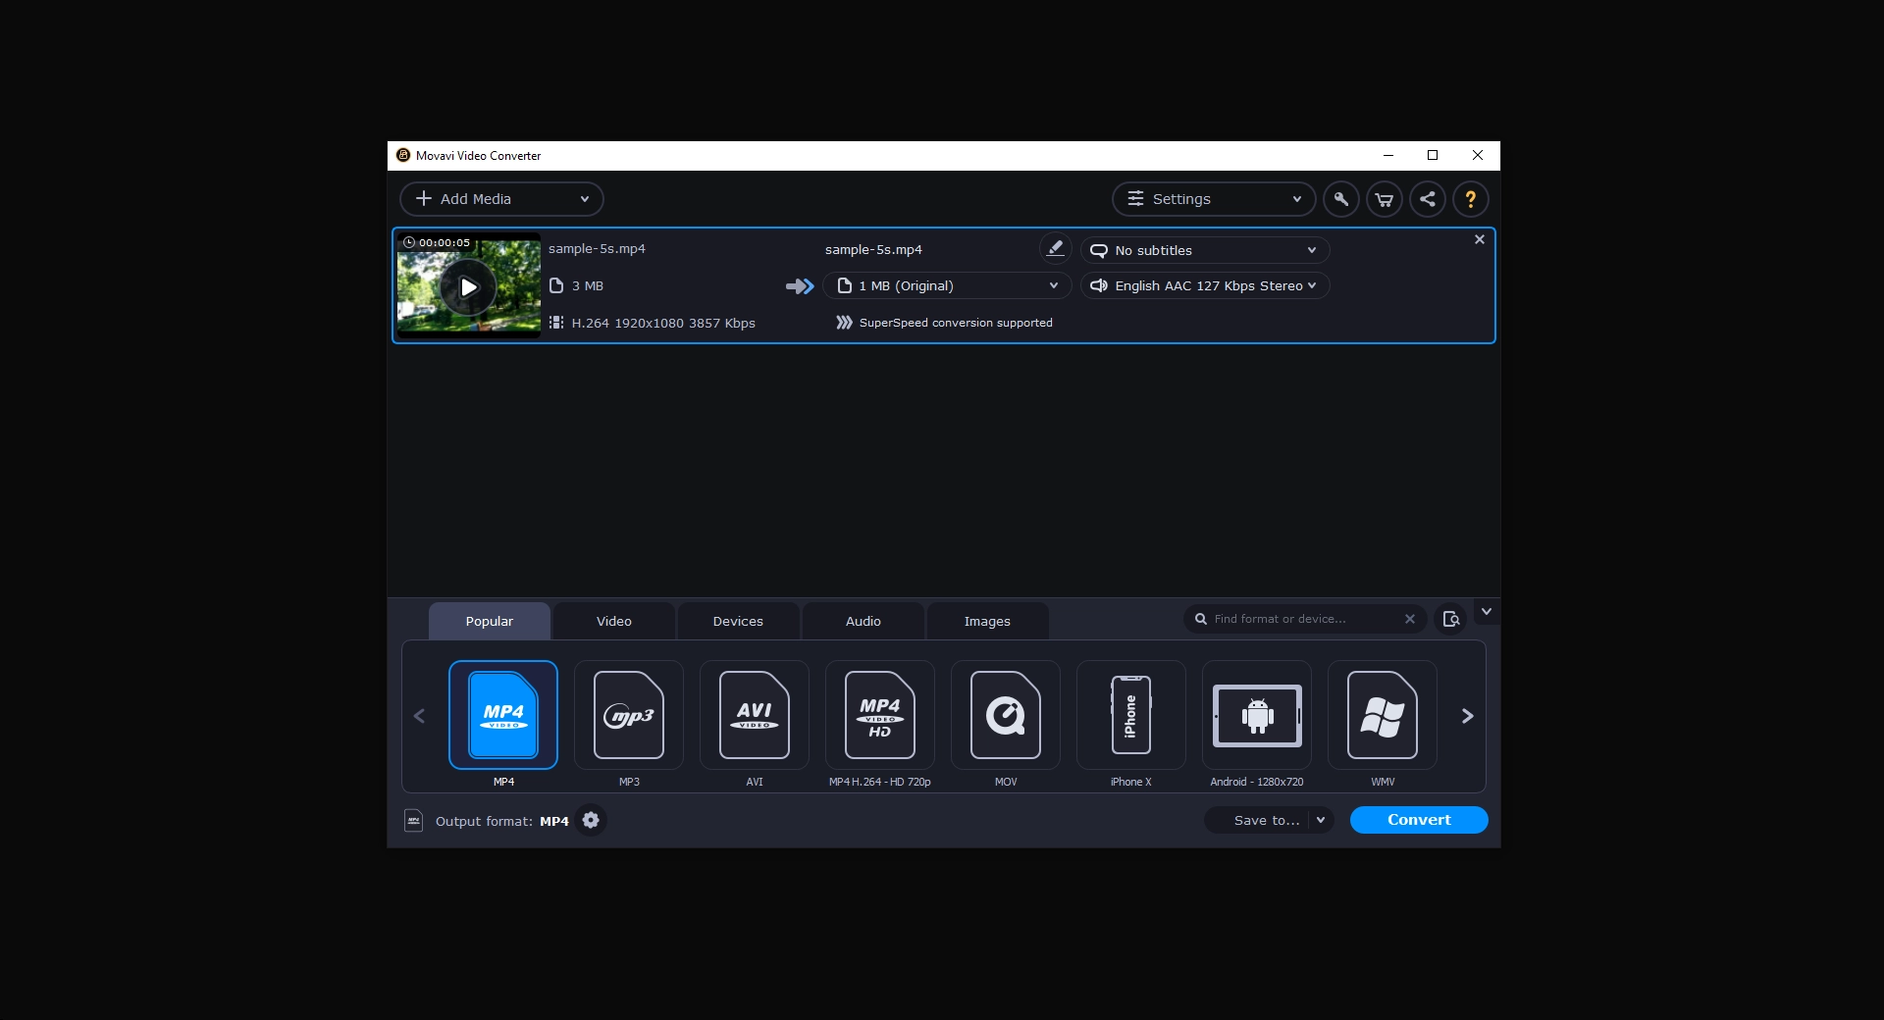This screenshot has width=1884, height=1020.
Task: Open the 1 MB (Original) size dropdown
Action: tap(947, 285)
